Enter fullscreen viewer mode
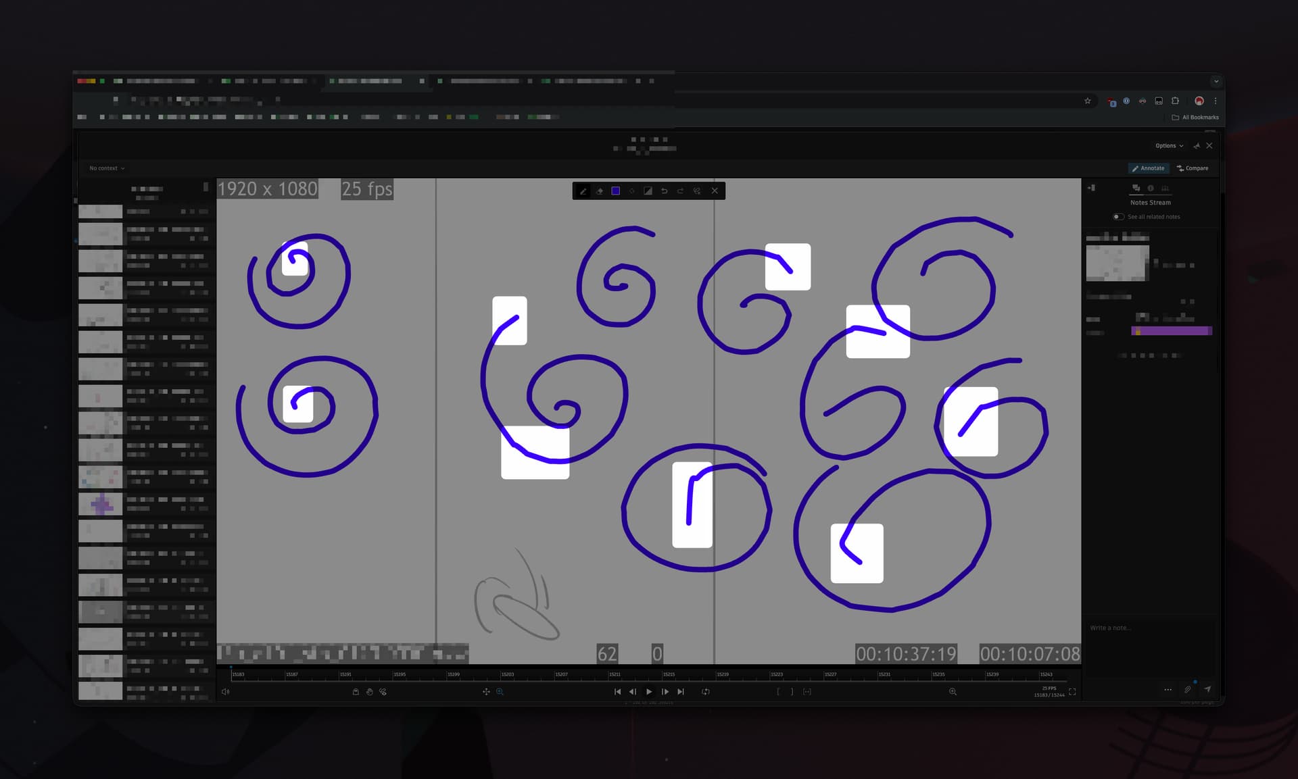 click(1072, 692)
